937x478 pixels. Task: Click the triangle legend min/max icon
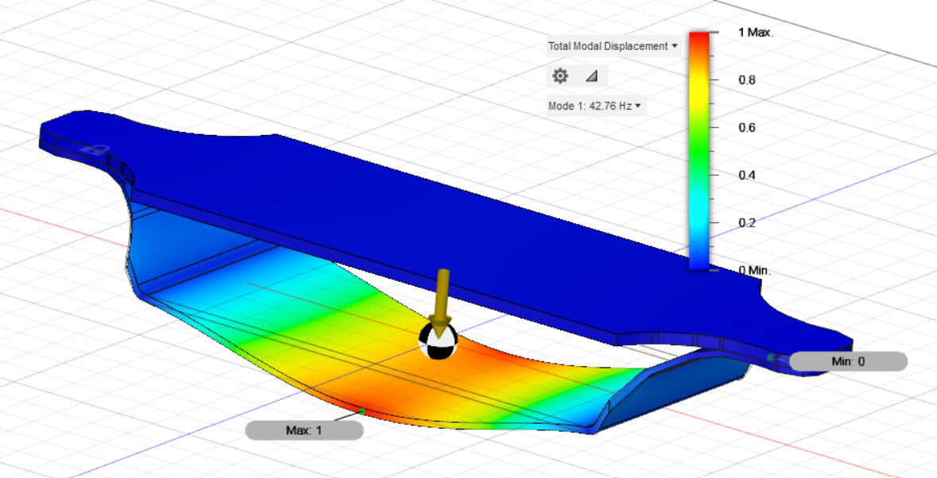tap(591, 76)
